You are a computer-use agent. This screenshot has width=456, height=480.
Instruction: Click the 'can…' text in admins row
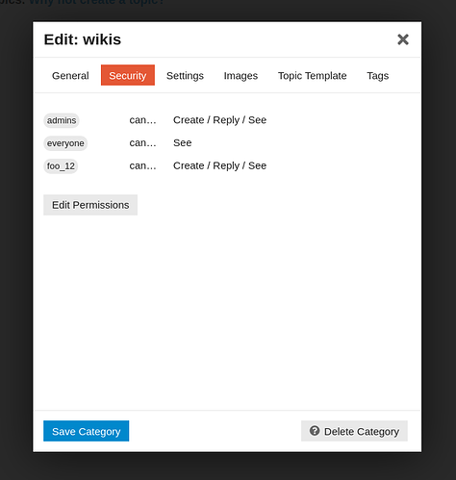[142, 120]
